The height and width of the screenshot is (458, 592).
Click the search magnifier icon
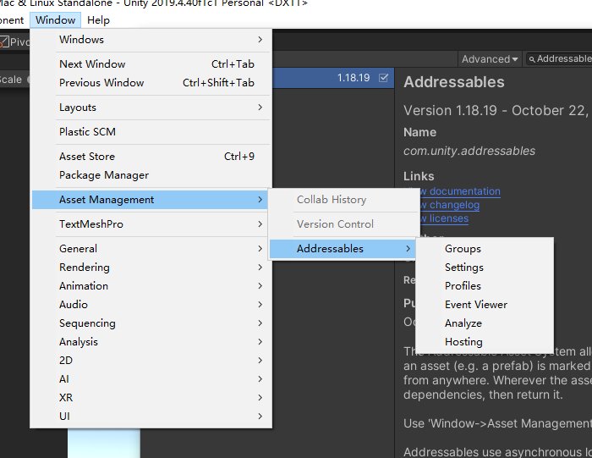532,59
